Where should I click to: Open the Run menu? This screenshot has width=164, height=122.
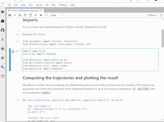pos(31,5)
